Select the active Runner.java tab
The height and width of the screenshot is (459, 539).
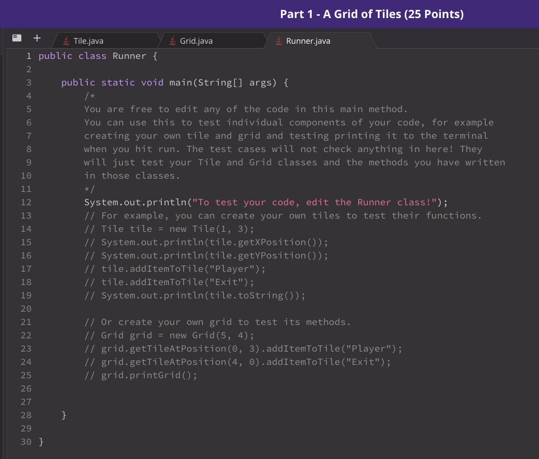[307, 41]
